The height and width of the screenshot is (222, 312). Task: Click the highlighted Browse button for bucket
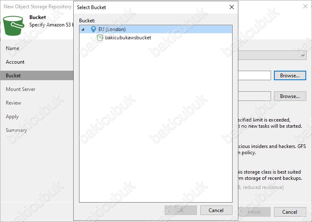click(290, 76)
